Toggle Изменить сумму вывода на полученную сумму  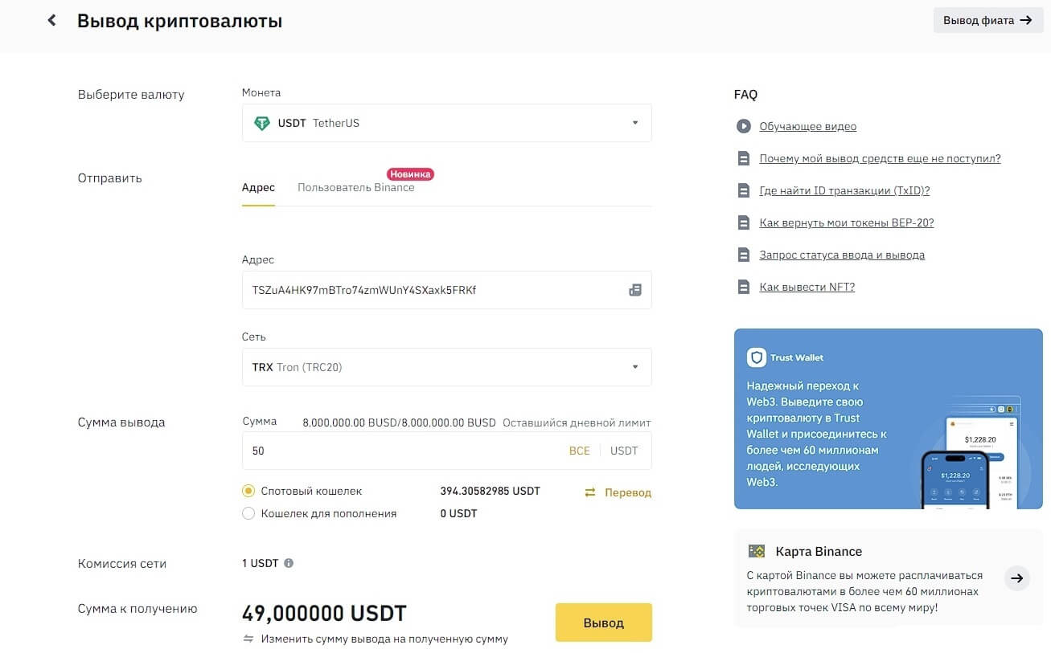pos(376,639)
